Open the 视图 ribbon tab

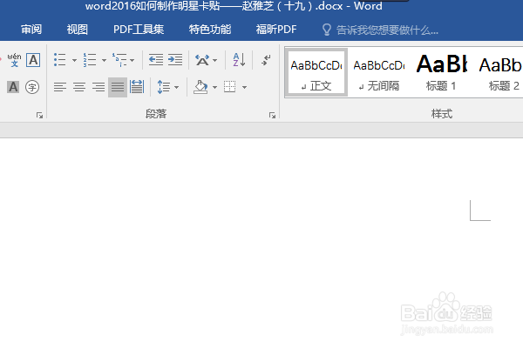coord(78,30)
